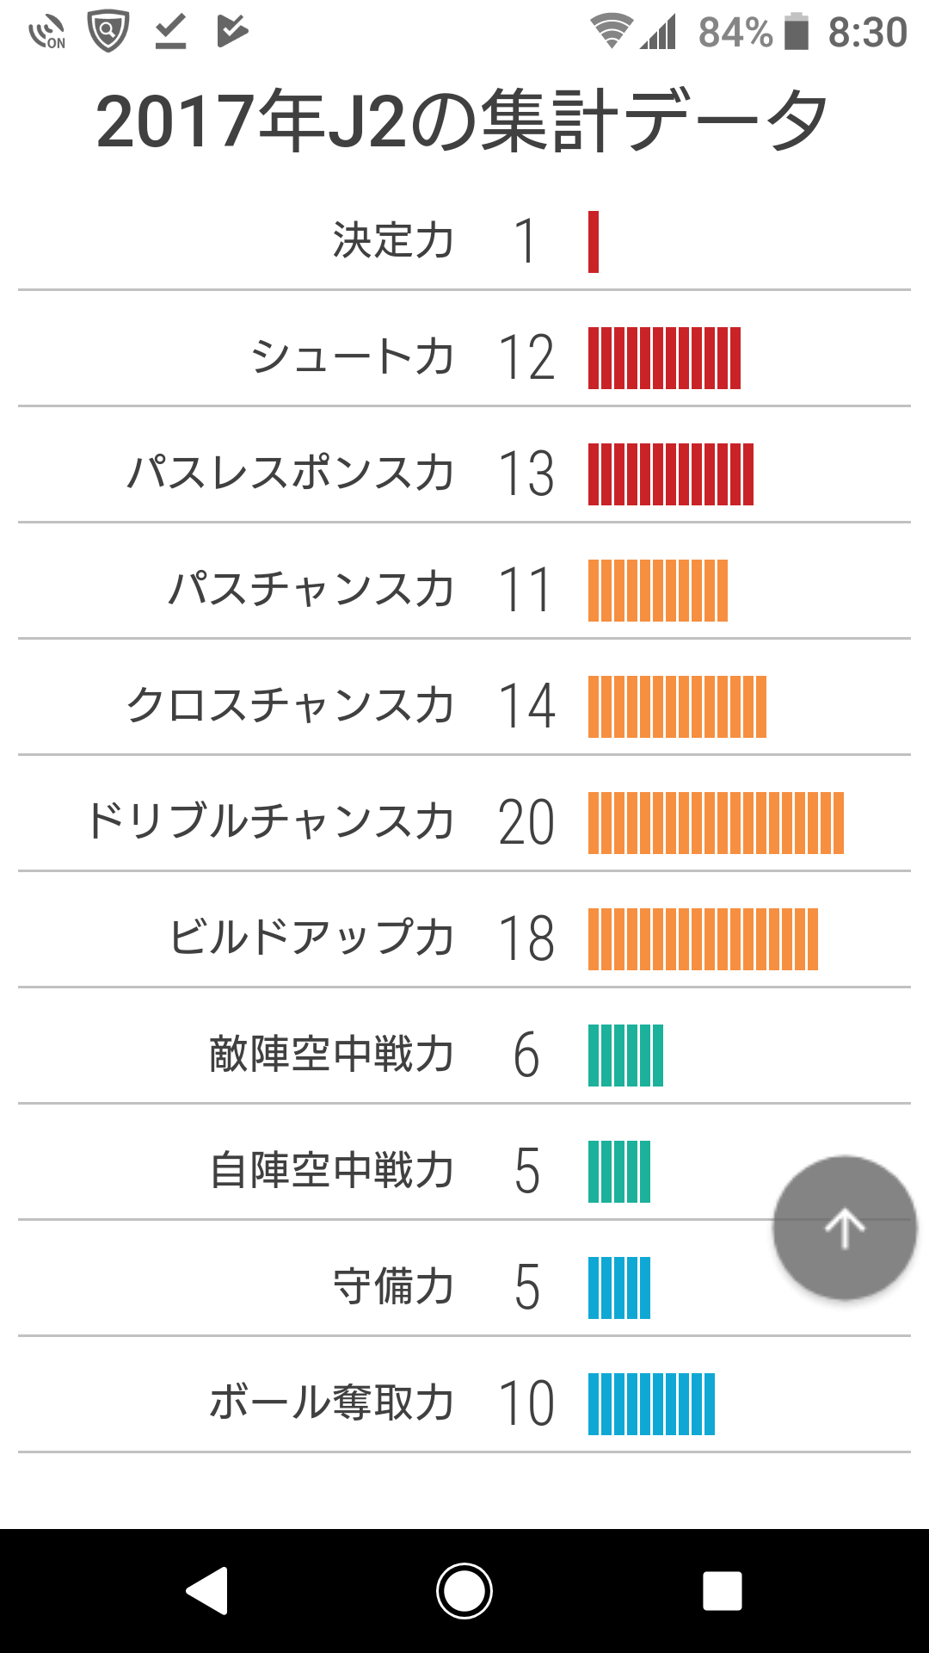Select the ボール奪取力 label

point(332,1403)
